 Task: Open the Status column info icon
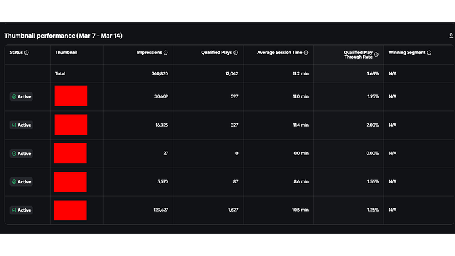click(26, 53)
